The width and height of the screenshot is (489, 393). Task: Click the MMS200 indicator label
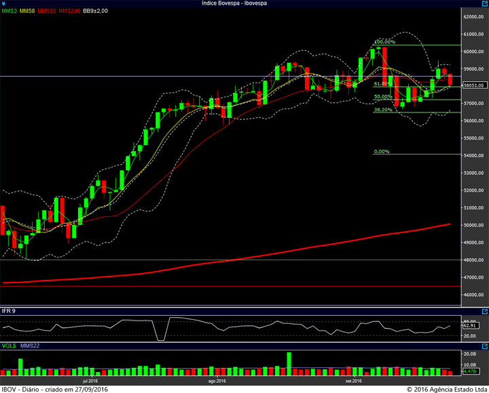coord(69,11)
